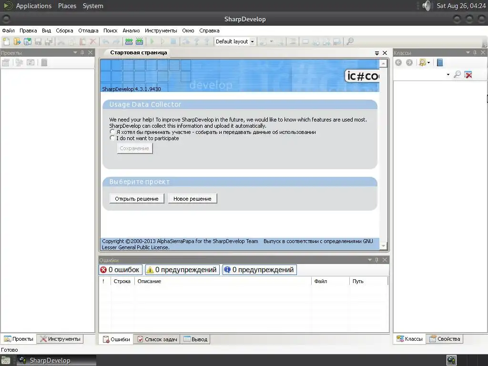Image resolution: width=488 pixels, height=366 pixels.
Task: Open the Ошибки panel options arrow
Action: 369,260
